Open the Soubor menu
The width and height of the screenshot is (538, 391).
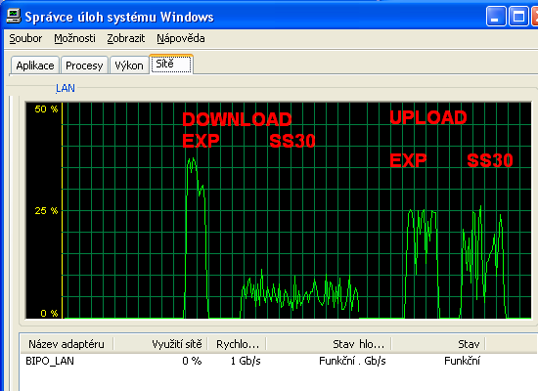tap(25, 38)
